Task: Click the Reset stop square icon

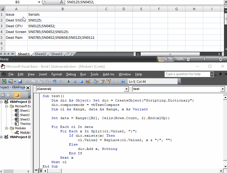Action: [82, 82]
